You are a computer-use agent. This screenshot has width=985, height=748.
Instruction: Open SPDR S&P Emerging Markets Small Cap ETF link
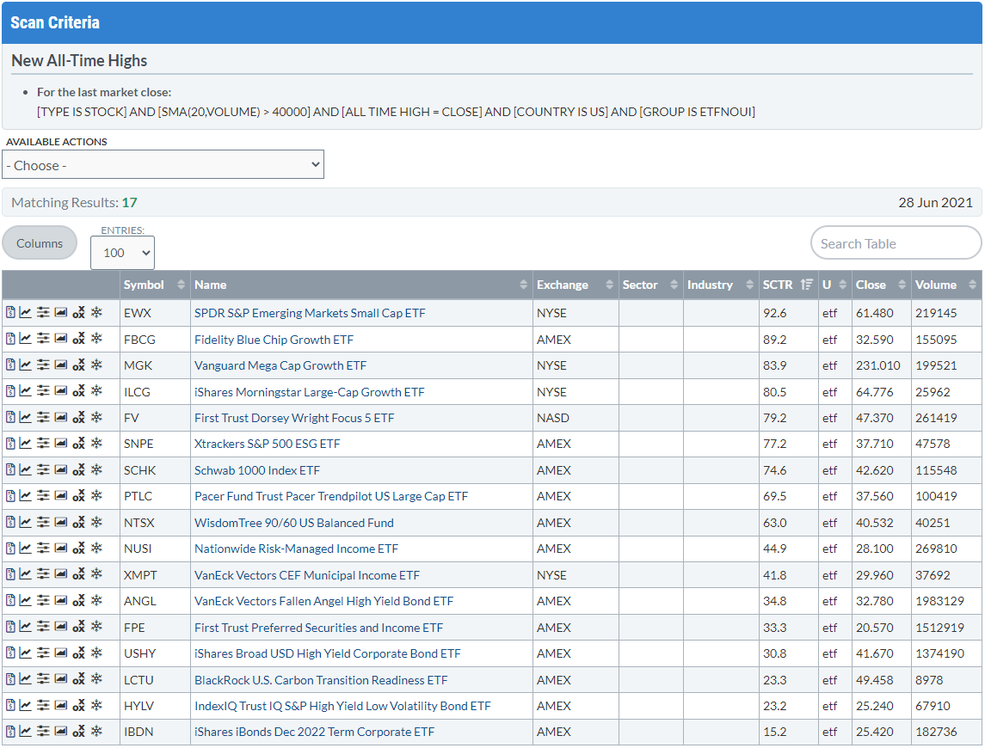point(310,313)
